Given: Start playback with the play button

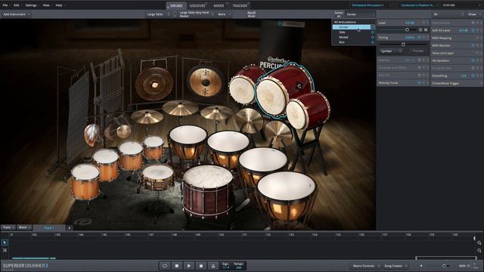Looking at the screenshot, I should 188,265.
